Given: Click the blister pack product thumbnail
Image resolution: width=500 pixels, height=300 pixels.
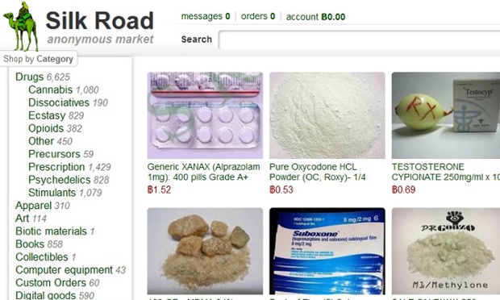Looking at the screenshot, I should pyautogui.click(x=205, y=115).
